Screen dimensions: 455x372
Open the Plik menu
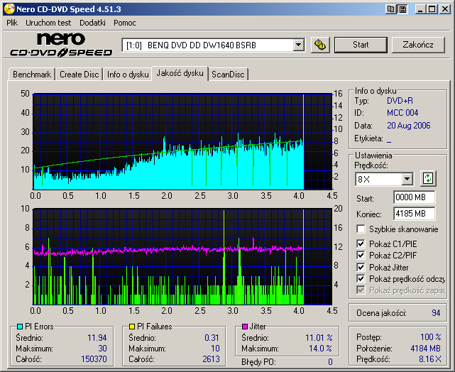12,23
